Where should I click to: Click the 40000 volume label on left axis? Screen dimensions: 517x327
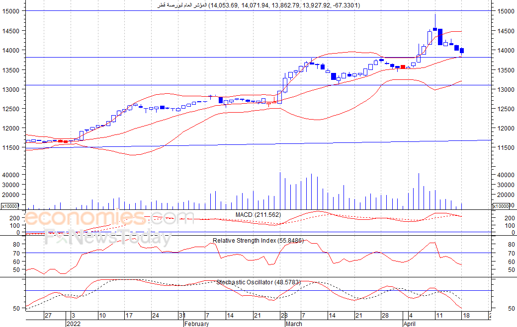[11, 175]
